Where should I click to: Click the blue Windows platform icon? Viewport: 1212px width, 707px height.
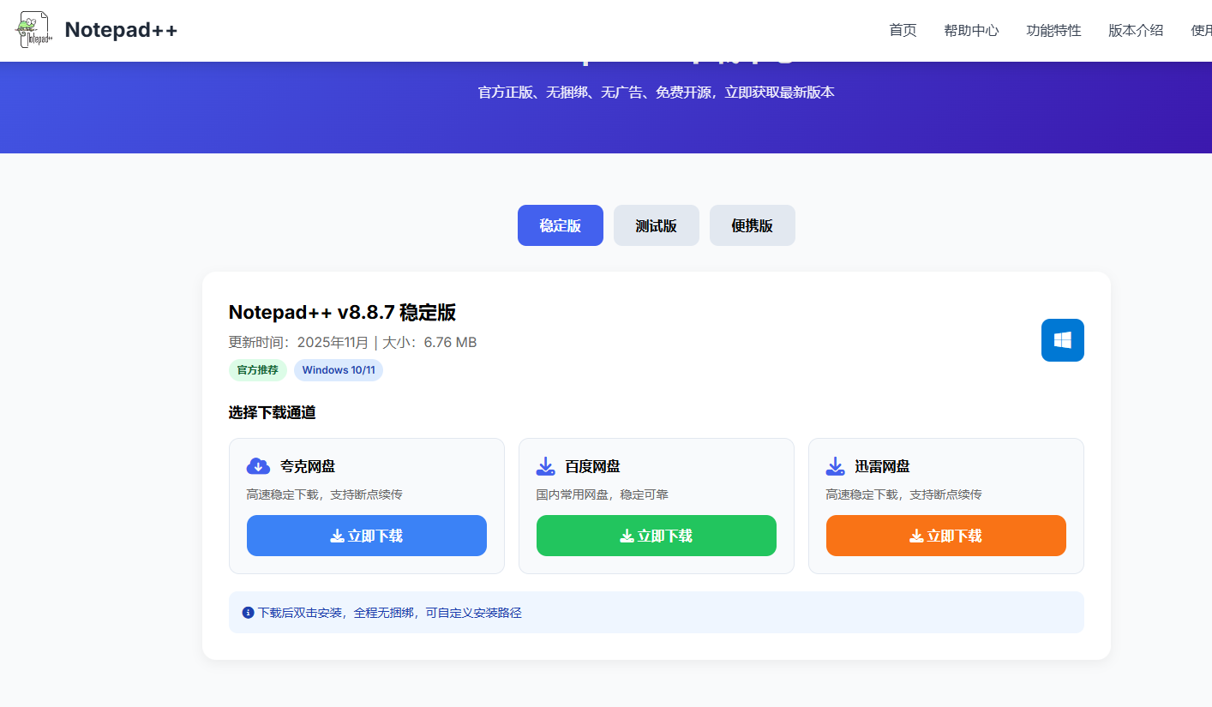1063,340
